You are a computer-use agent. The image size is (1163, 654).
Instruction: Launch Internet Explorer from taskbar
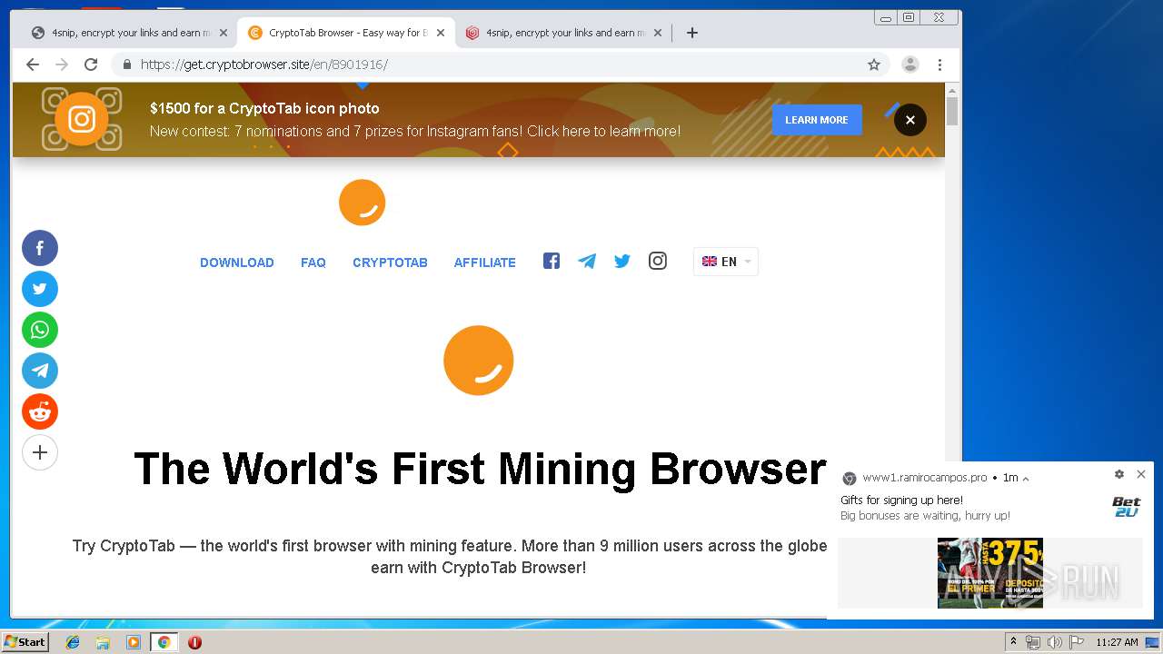point(73,642)
